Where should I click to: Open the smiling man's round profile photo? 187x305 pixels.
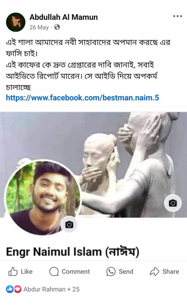coord(43,198)
